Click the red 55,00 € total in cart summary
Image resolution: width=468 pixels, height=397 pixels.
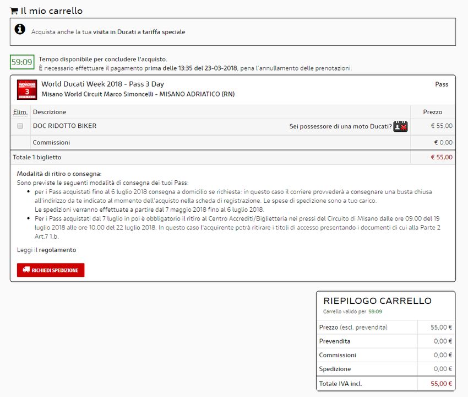tap(441, 384)
